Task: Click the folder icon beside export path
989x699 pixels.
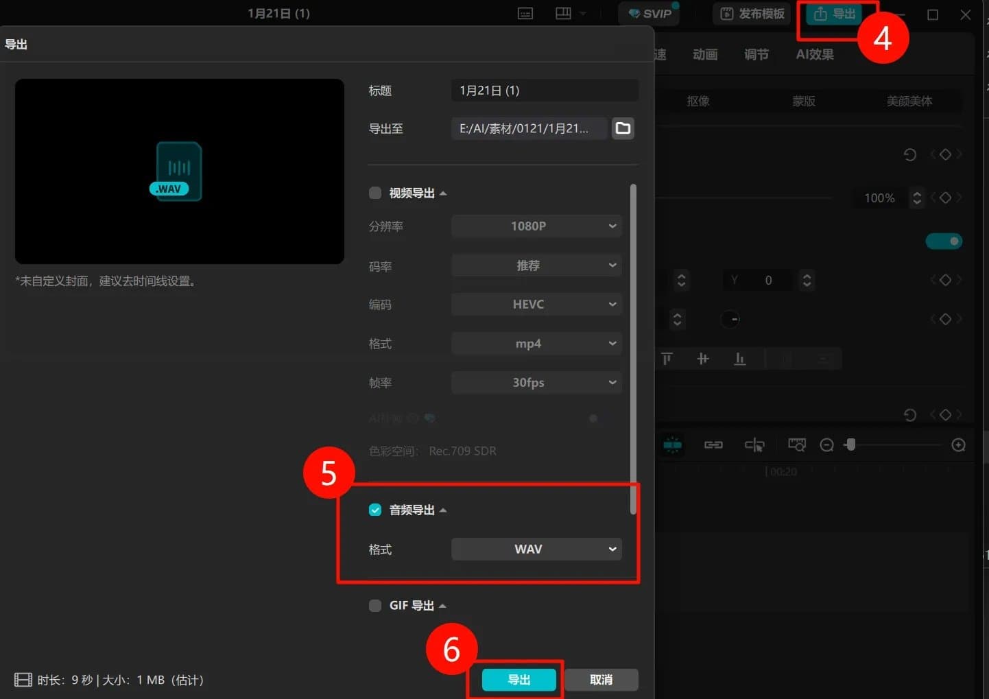Action: tap(623, 128)
